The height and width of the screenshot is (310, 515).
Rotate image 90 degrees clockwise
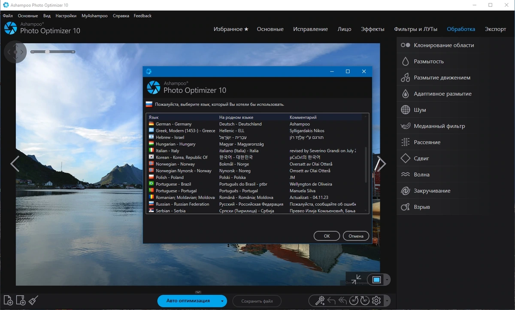pyautogui.click(x=365, y=301)
